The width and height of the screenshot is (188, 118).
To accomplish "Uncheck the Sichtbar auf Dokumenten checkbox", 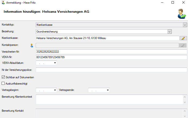I will coord(3,77).
